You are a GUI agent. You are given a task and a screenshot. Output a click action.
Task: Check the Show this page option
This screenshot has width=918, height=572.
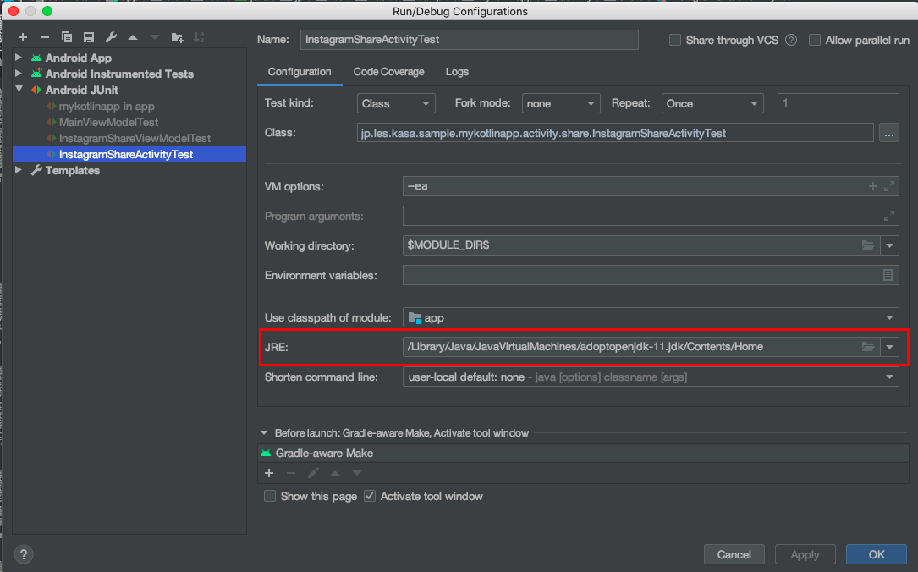tap(270, 496)
